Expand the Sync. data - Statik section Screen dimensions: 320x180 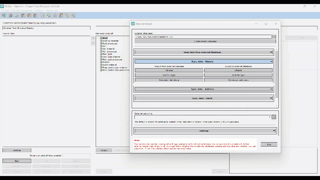click(271, 98)
